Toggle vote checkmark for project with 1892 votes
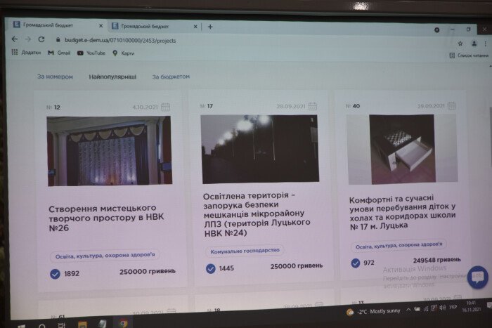 pyautogui.click(x=55, y=274)
